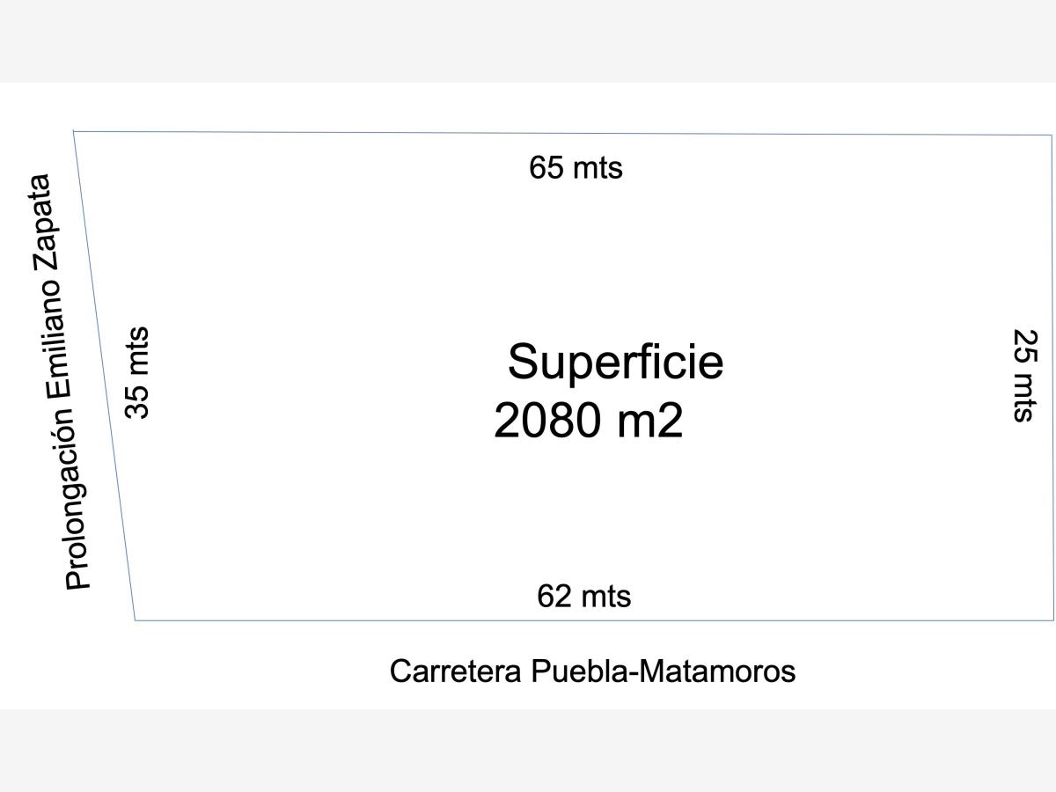Click the top boundary line of the plot
The image size is (1056, 792).
563,133
